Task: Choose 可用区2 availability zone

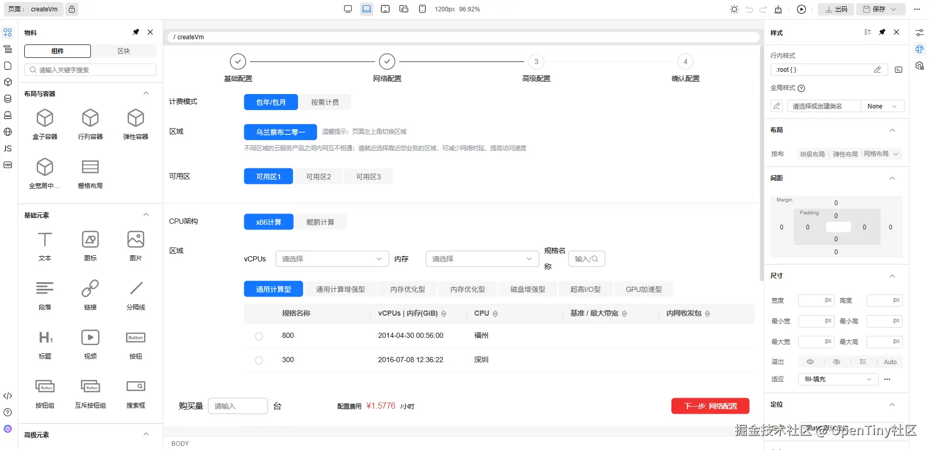Action: click(x=319, y=177)
